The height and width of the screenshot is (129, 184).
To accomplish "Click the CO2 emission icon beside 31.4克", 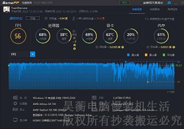I will (74, 18).
